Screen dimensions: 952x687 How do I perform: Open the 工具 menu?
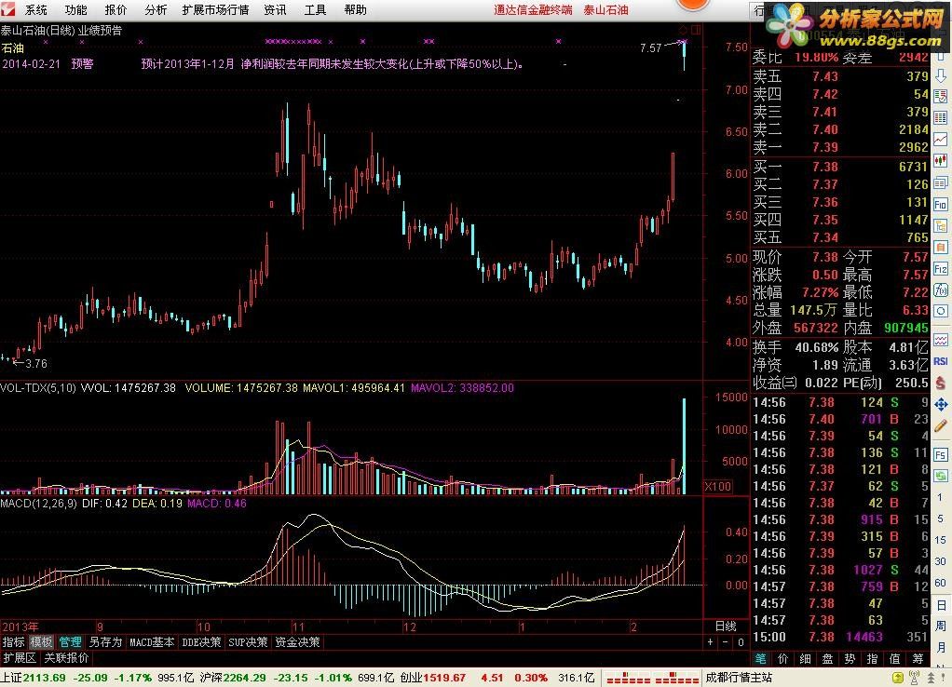tap(315, 9)
